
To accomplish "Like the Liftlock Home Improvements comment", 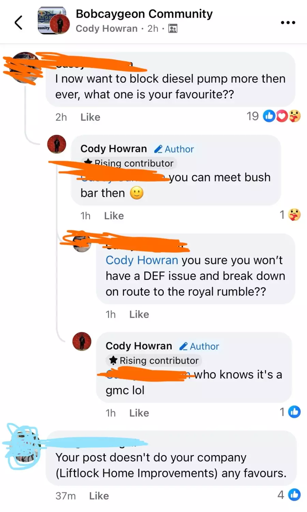I will point(99,496).
